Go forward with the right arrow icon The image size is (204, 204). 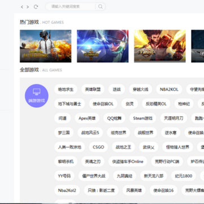tap(28, 7)
